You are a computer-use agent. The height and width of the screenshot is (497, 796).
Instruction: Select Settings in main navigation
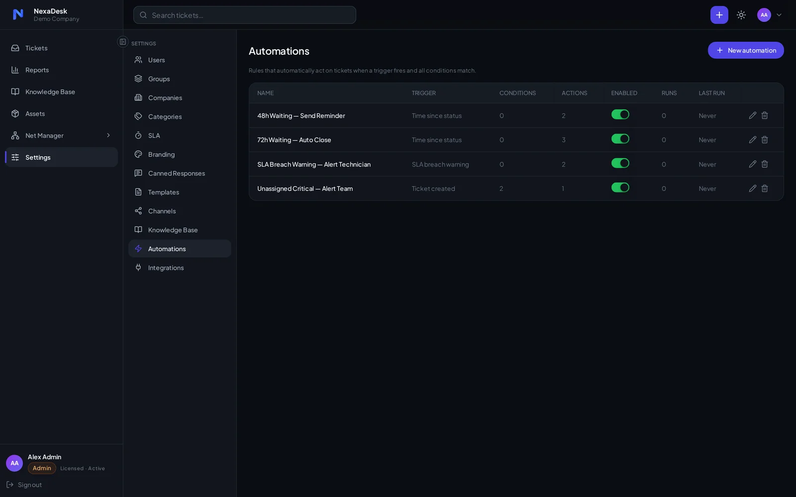(x=61, y=158)
